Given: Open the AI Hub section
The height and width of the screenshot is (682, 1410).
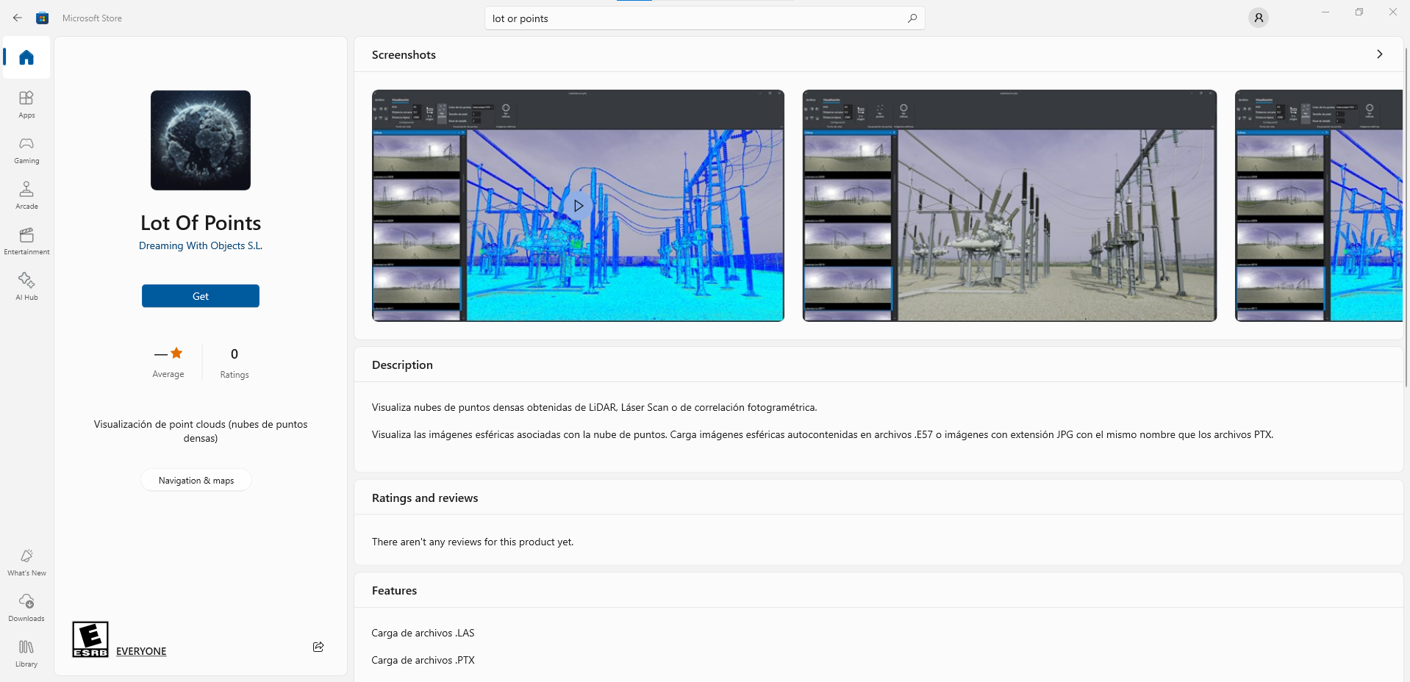Looking at the screenshot, I should pyautogui.click(x=26, y=286).
